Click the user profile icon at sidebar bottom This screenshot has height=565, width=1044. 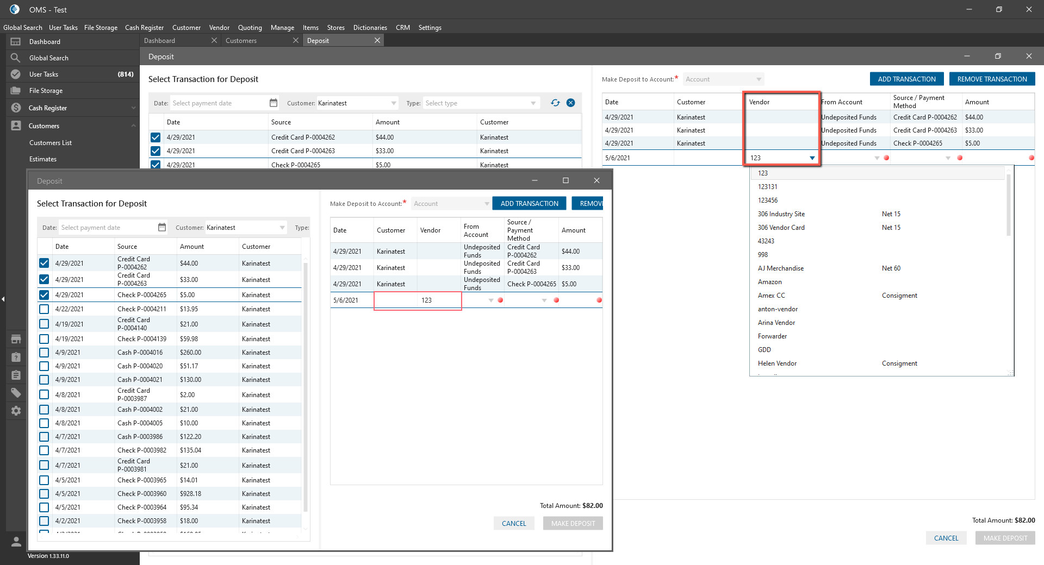pos(16,541)
